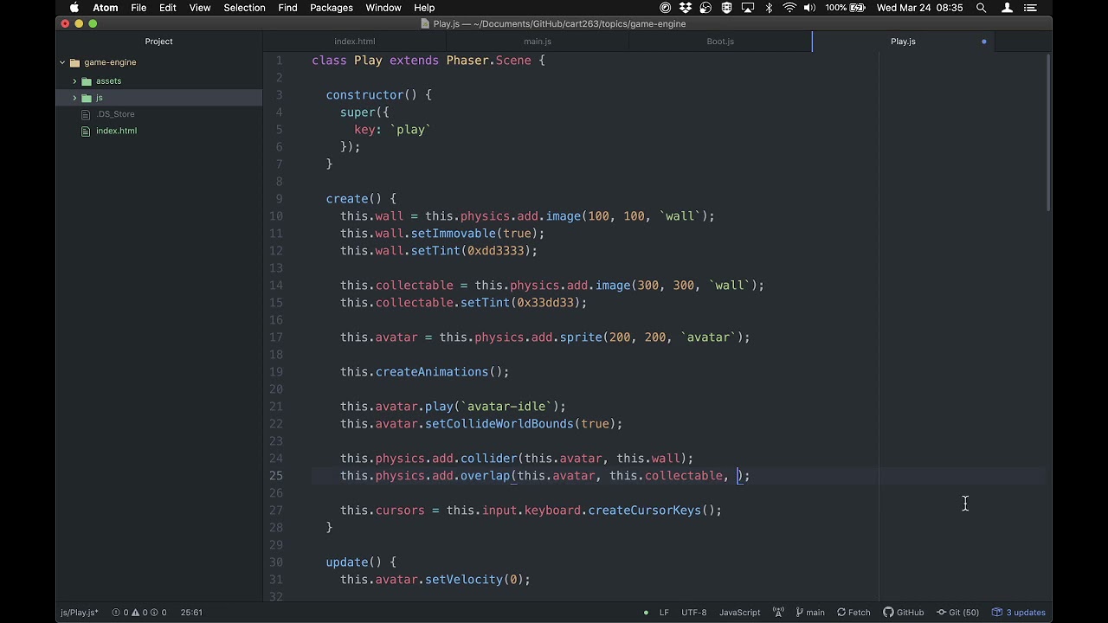Screen dimensions: 1108x623
Task: Open the Help menu
Action: [x=424, y=8]
